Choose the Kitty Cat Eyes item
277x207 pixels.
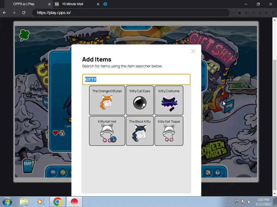tap(140, 100)
